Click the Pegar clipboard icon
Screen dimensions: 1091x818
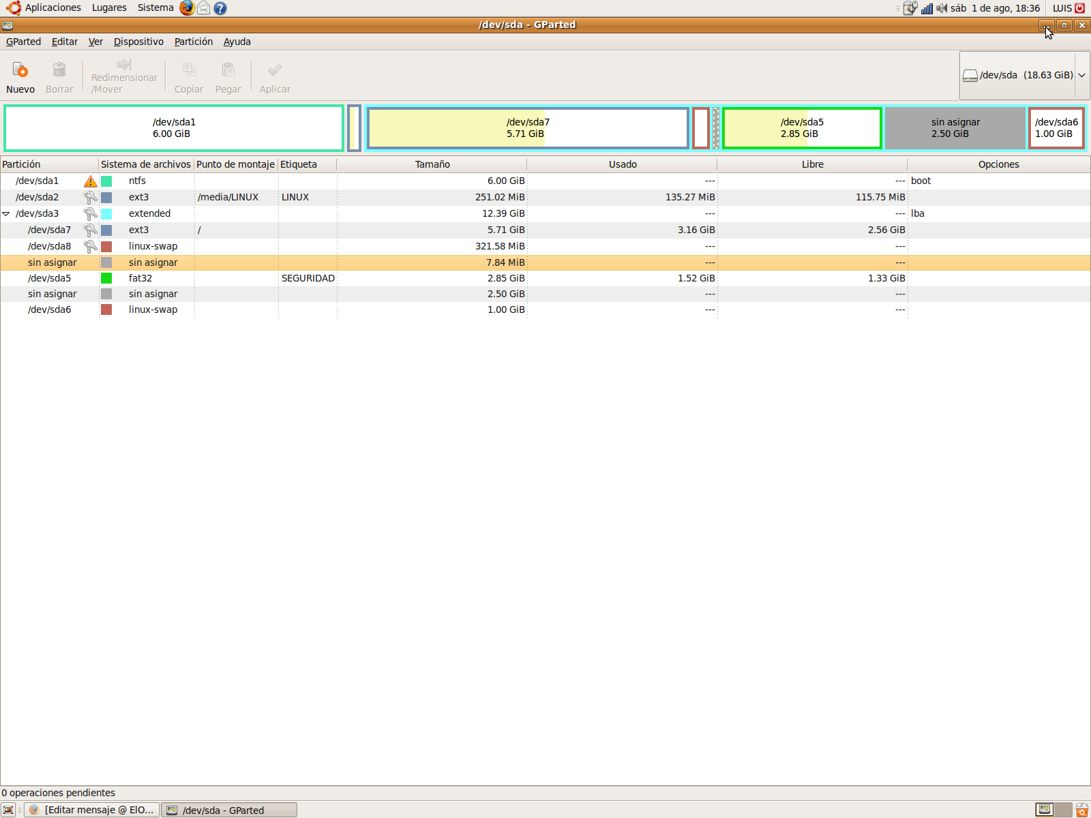tap(228, 70)
